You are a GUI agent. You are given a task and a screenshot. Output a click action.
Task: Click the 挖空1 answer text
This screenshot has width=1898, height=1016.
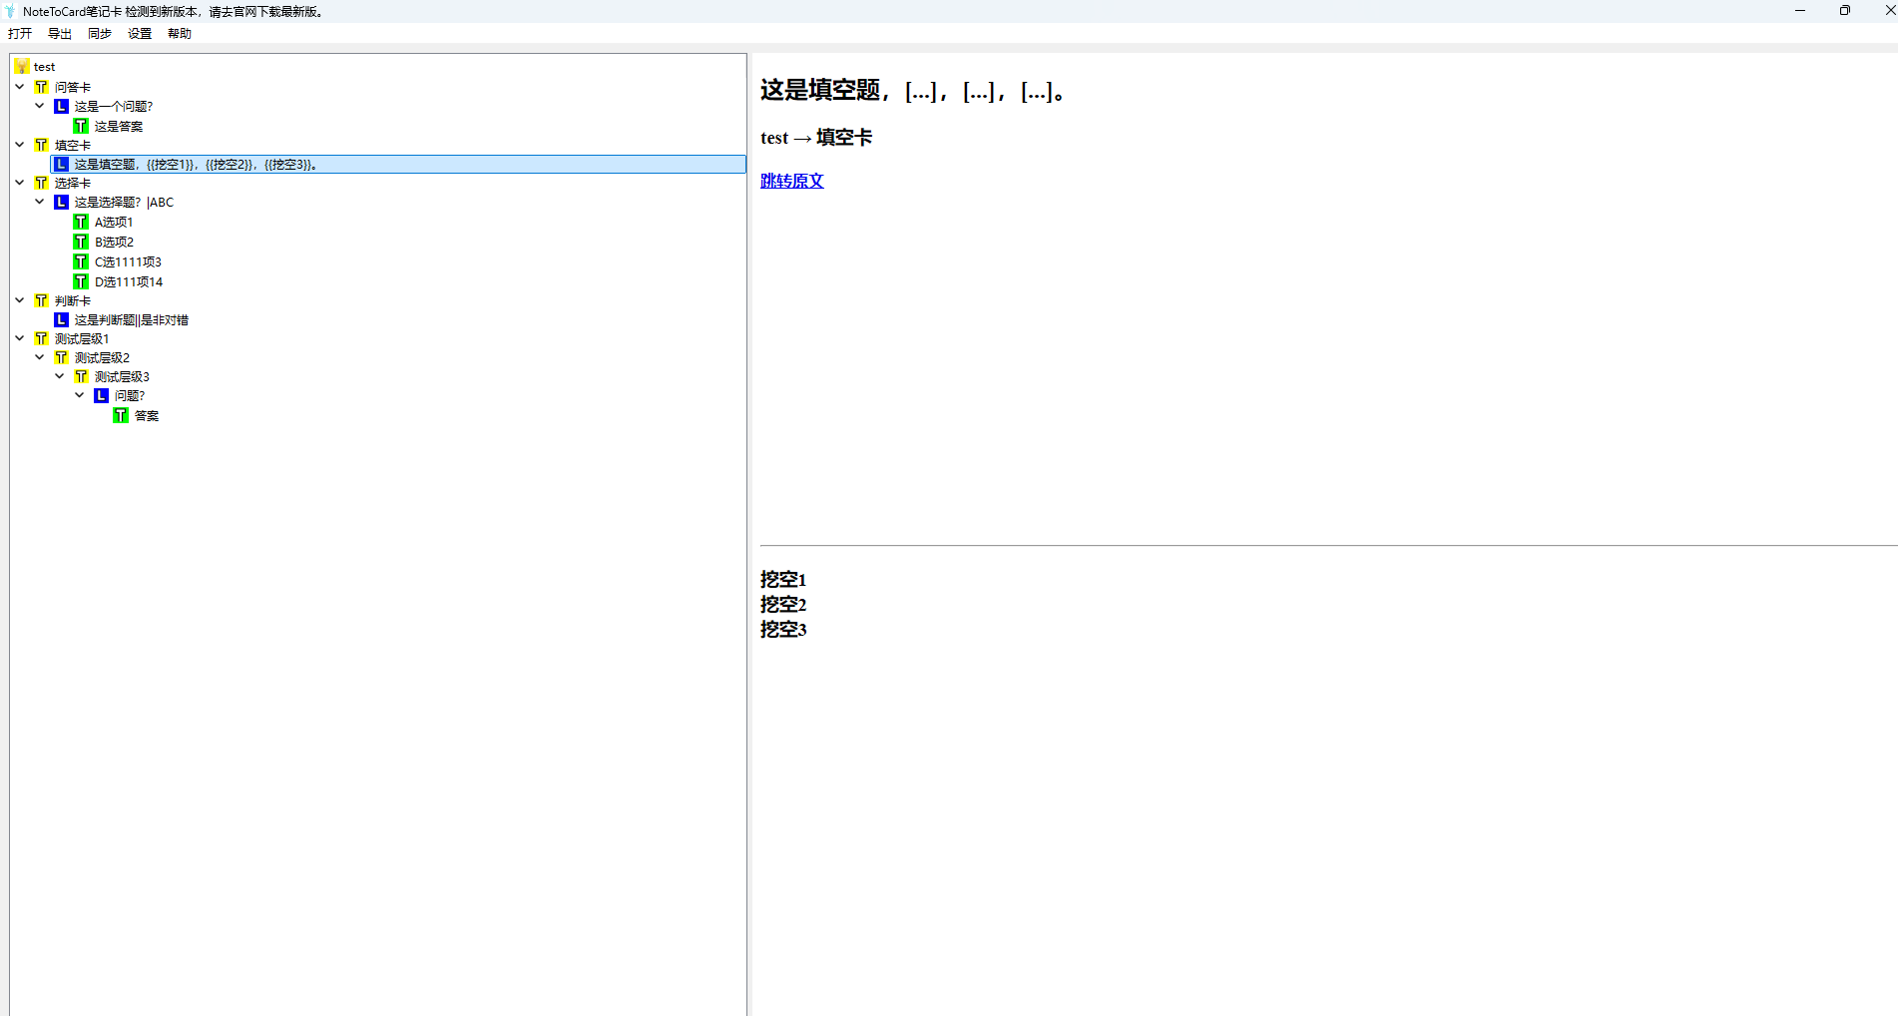coord(783,580)
